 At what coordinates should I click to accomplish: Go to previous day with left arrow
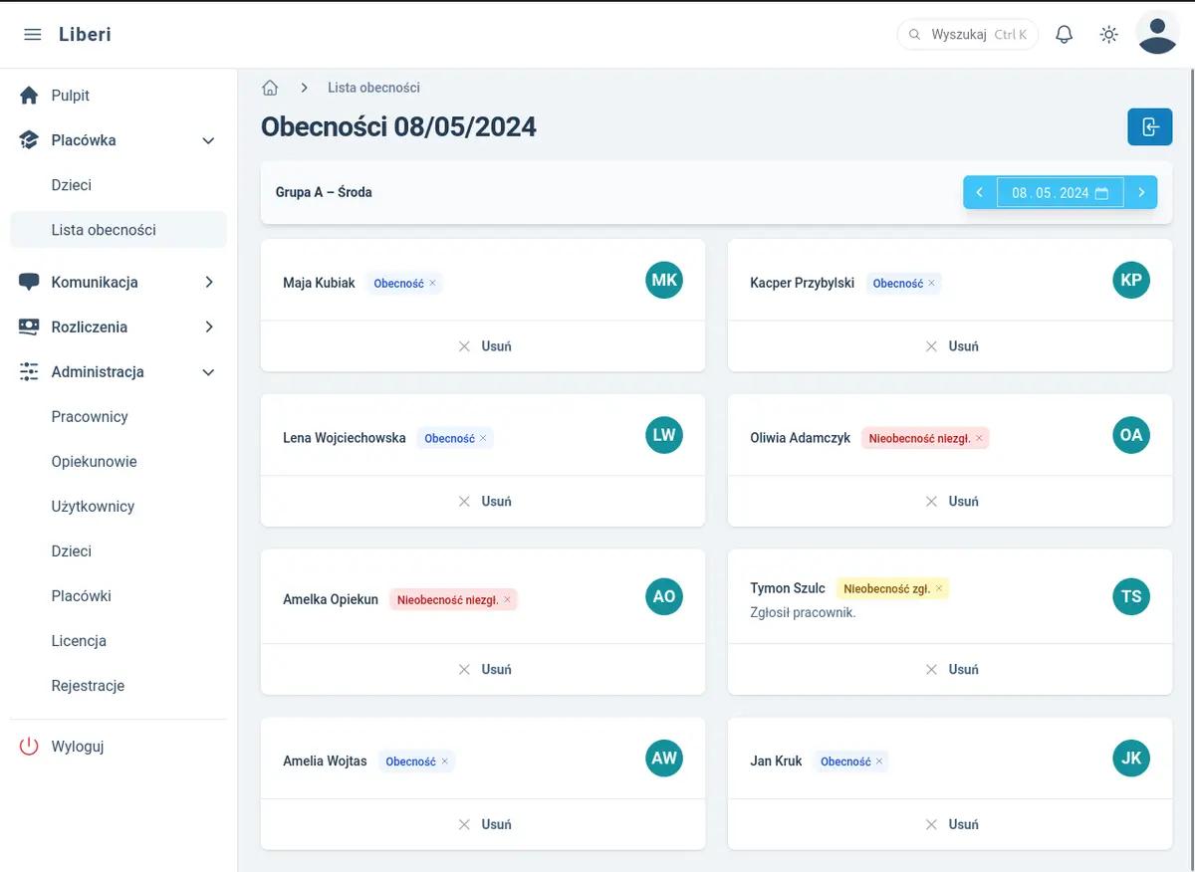(980, 193)
